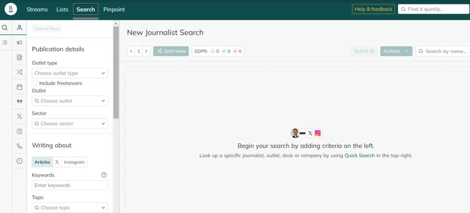This screenshot has height=213, width=470.
Task: Expand the Choose outlet type dropdown
Action: point(70,73)
